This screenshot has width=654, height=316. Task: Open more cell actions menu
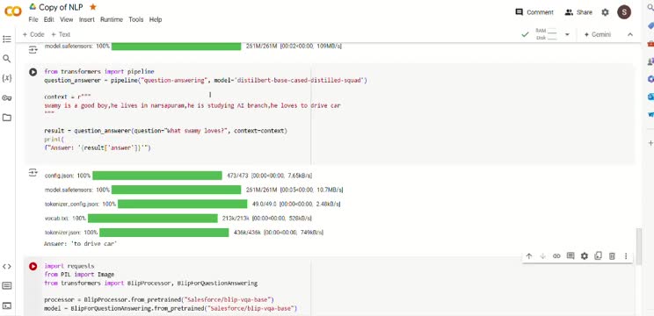coord(626,256)
